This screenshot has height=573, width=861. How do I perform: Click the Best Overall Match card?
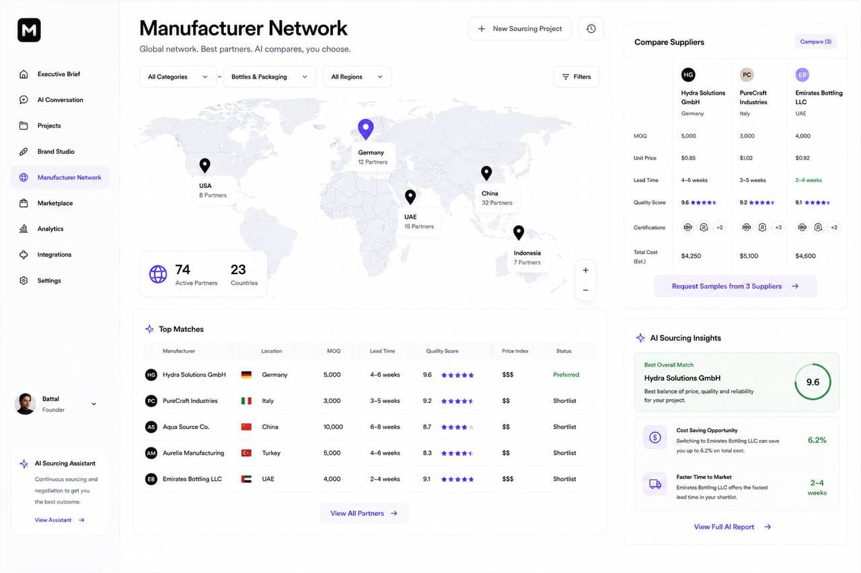(737, 382)
